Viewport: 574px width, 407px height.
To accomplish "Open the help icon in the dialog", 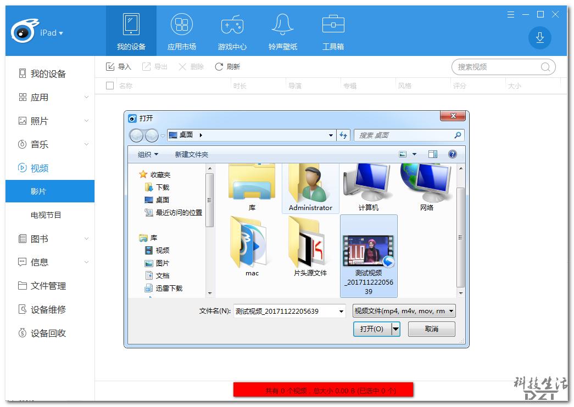I will pyautogui.click(x=452, y=154).
